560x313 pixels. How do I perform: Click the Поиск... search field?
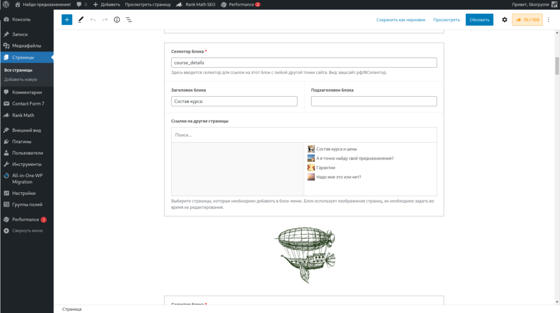pyautogui.click(x=304, y=135)
